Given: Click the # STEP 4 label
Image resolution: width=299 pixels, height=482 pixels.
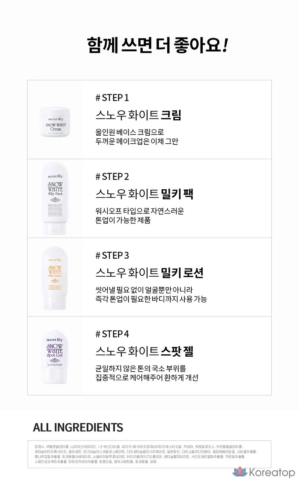Looking at the screenshot, I should pos(112,334).
